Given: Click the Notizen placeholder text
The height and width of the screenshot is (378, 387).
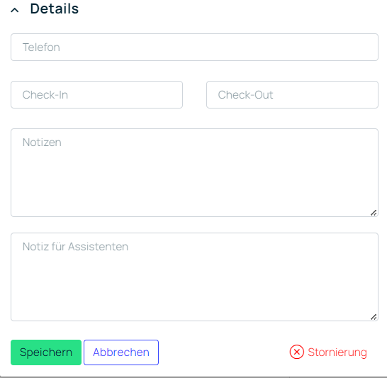Looking at the screenshot, I should click(x=42, y=143).
